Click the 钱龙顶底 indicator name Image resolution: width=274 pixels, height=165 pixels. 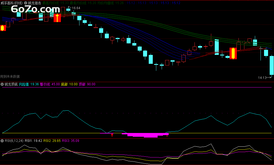coord(11,84)
